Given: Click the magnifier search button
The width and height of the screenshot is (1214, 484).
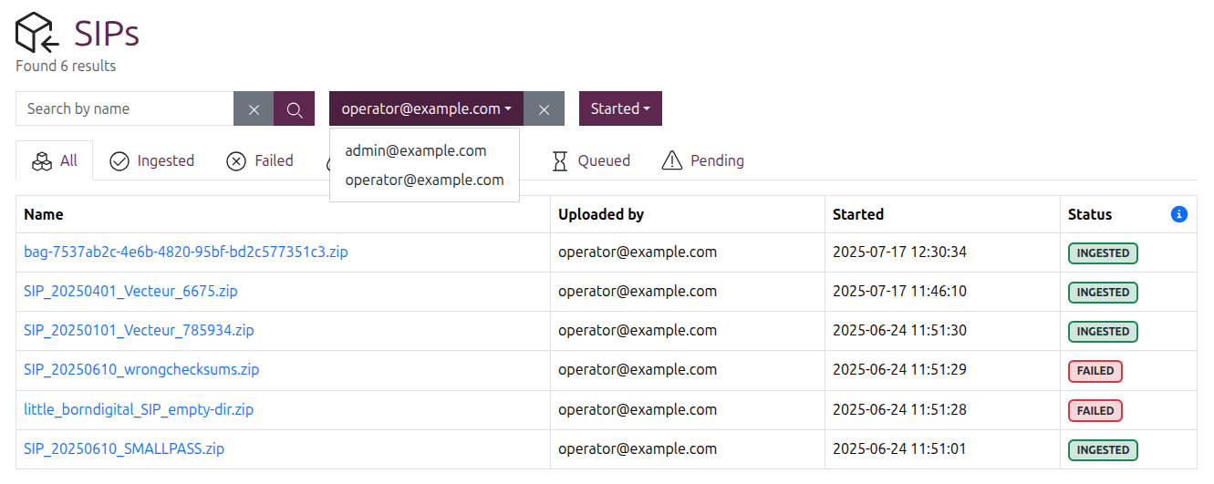Looking at the screenshot, I should click(x=294, y=108).
